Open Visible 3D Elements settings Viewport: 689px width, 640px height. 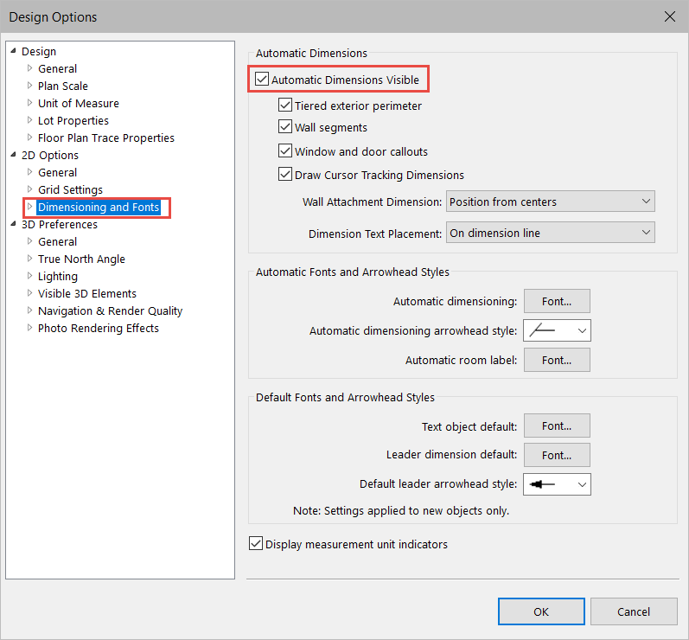(87, 293)
